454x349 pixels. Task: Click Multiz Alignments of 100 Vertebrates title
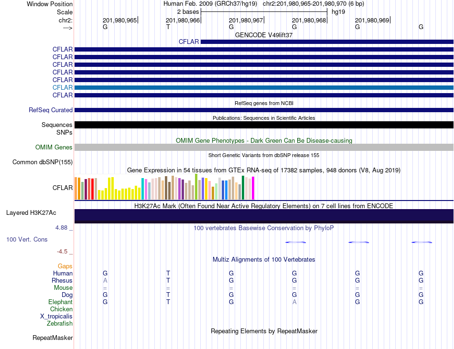(x=264, y=259)
